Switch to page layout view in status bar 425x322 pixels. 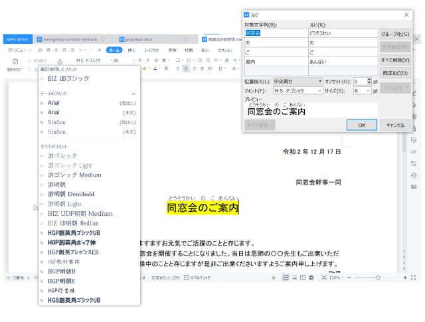[286, 278]
